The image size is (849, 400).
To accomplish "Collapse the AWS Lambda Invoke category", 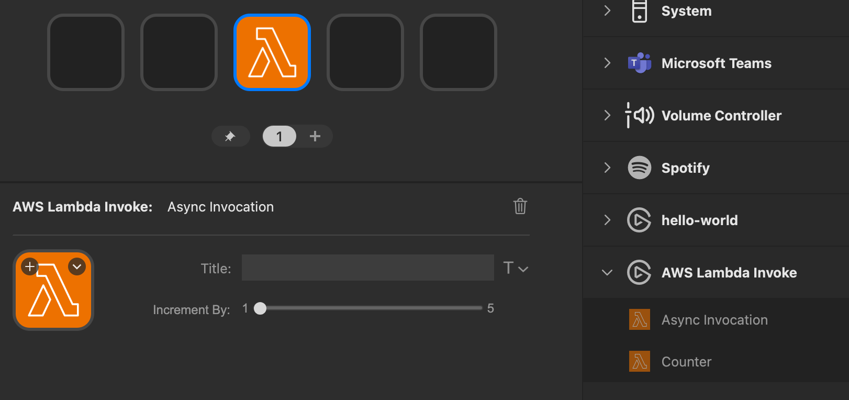I will tap(607, 272).
